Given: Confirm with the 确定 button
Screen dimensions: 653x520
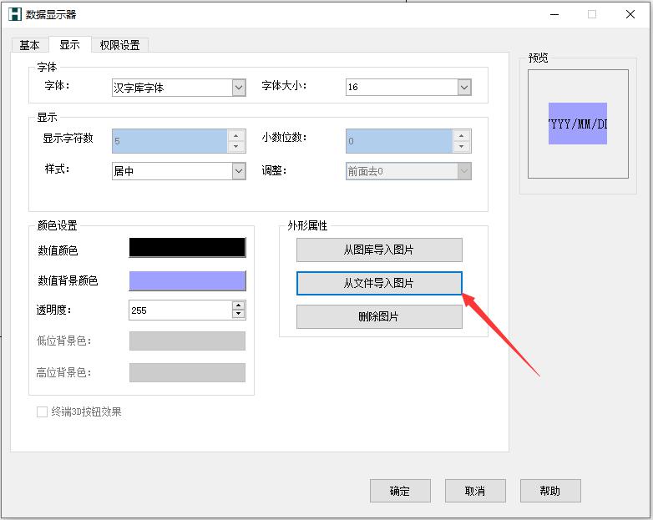Looking at the screenshot, I should point(400,491).
